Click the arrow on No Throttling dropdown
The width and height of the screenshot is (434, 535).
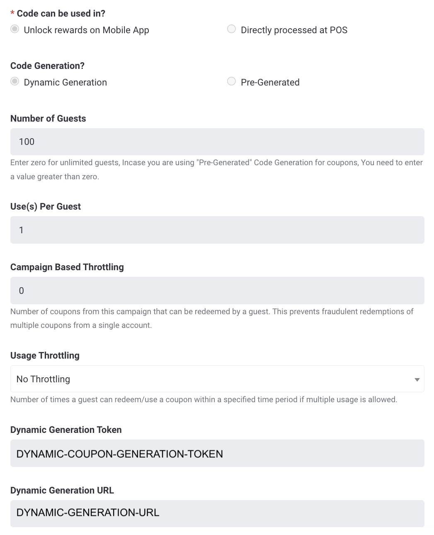(x=417, y=379)
